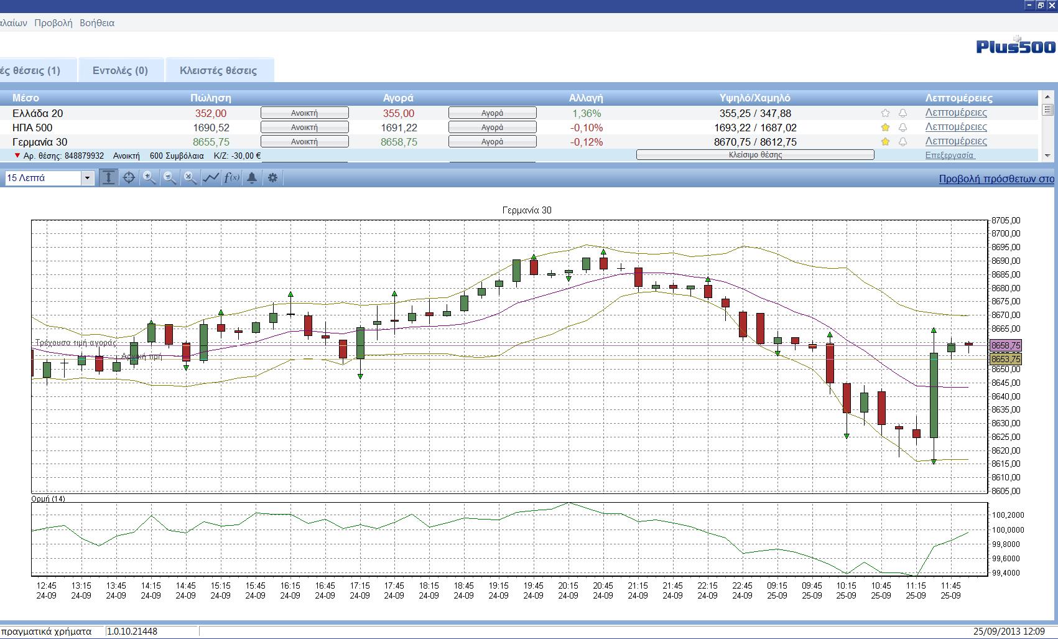
Task: Click Ανοικτή sell button for Γερμανία 30
Action: click(304, 142)
